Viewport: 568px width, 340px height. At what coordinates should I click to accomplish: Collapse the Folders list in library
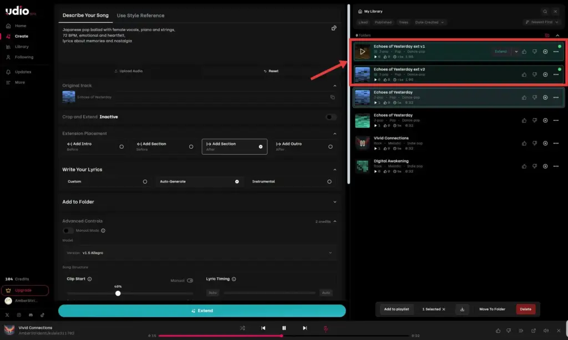557,35
